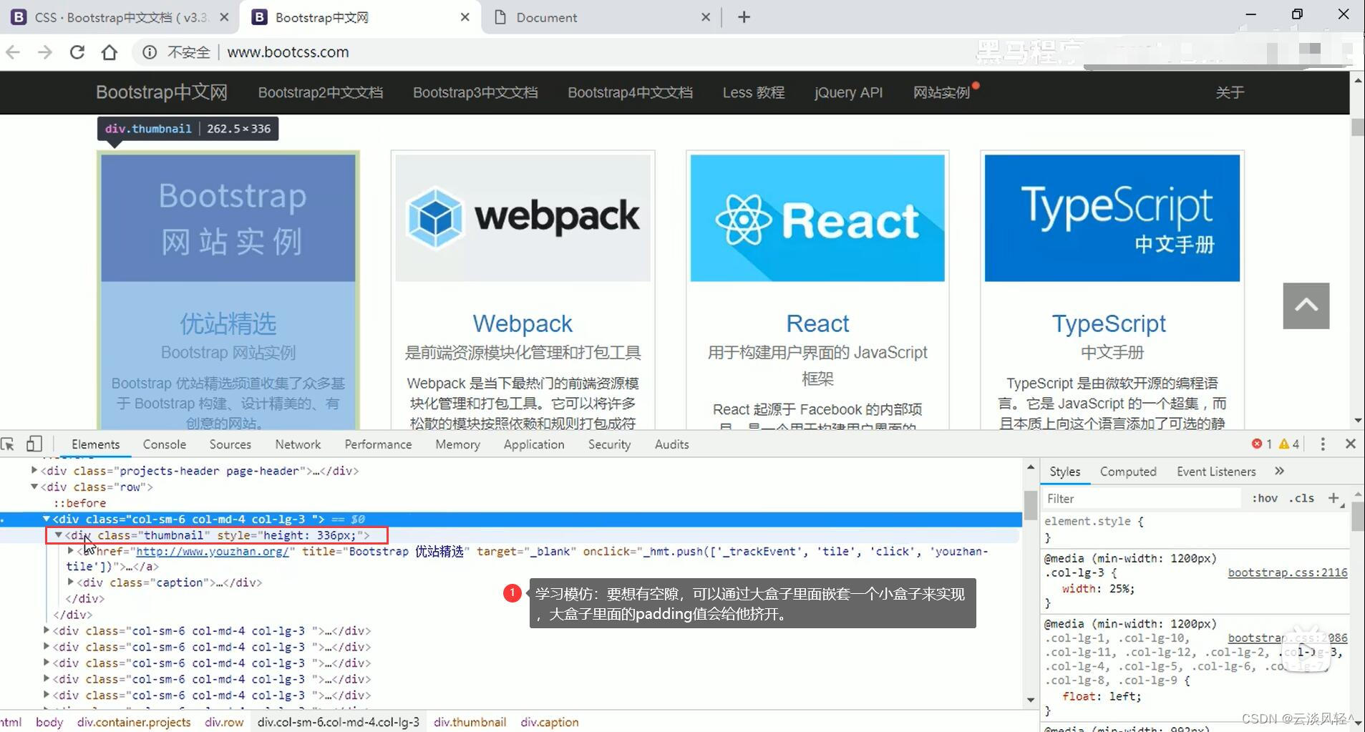This screenshot has width=1365, height=732.
Task: Click the DevTools red error count icon
Action: [x=1256, y=444]
